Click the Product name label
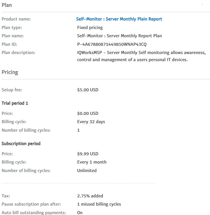This screenshot has height=215, width=210. click(x=16, y=19)
